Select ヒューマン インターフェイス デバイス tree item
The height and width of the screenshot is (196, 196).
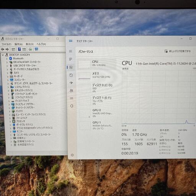click(x=29, y=114)
